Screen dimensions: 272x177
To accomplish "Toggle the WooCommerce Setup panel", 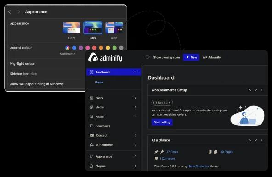I will [x=261, y=90].
